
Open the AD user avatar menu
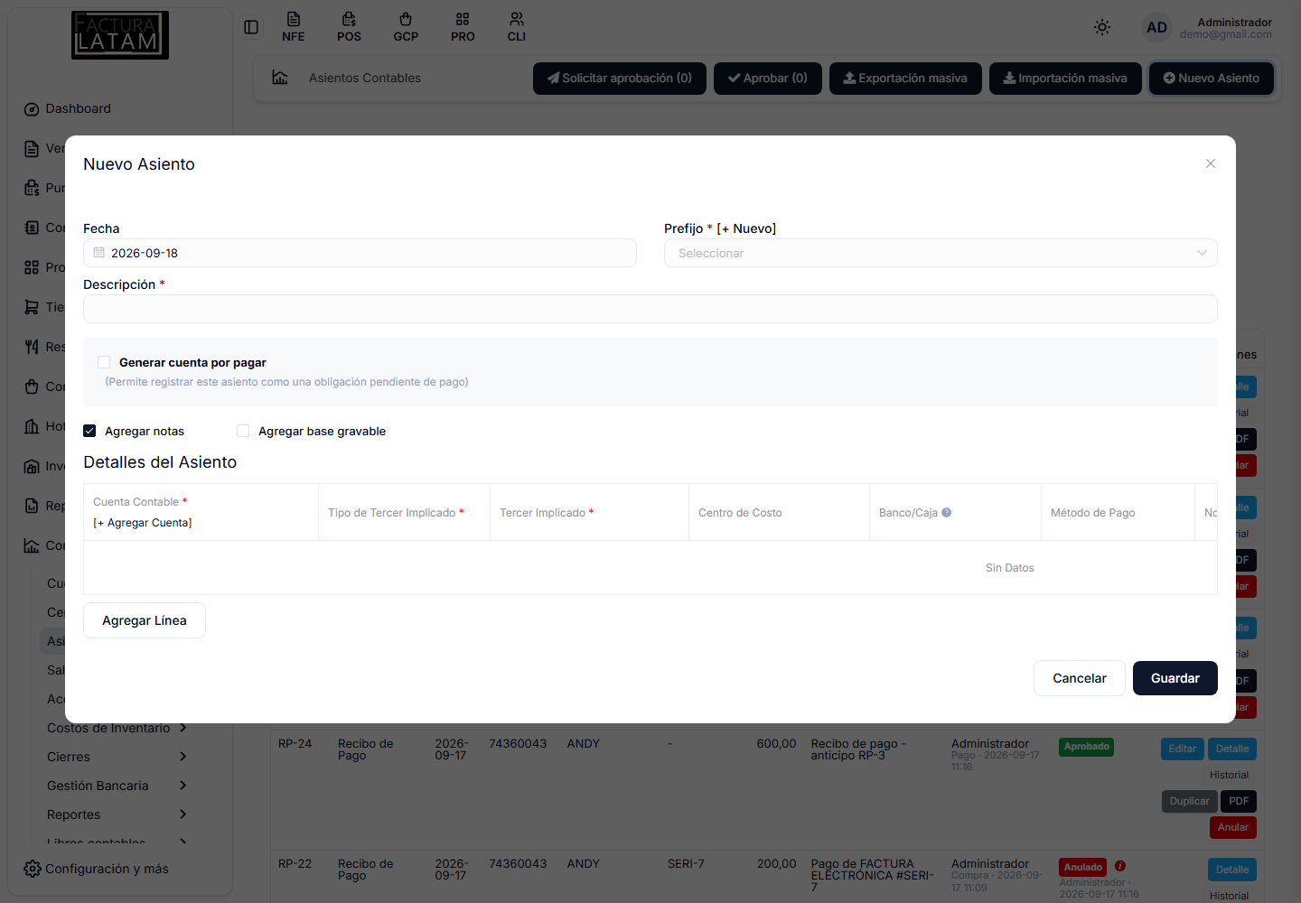pos(1156,27)
